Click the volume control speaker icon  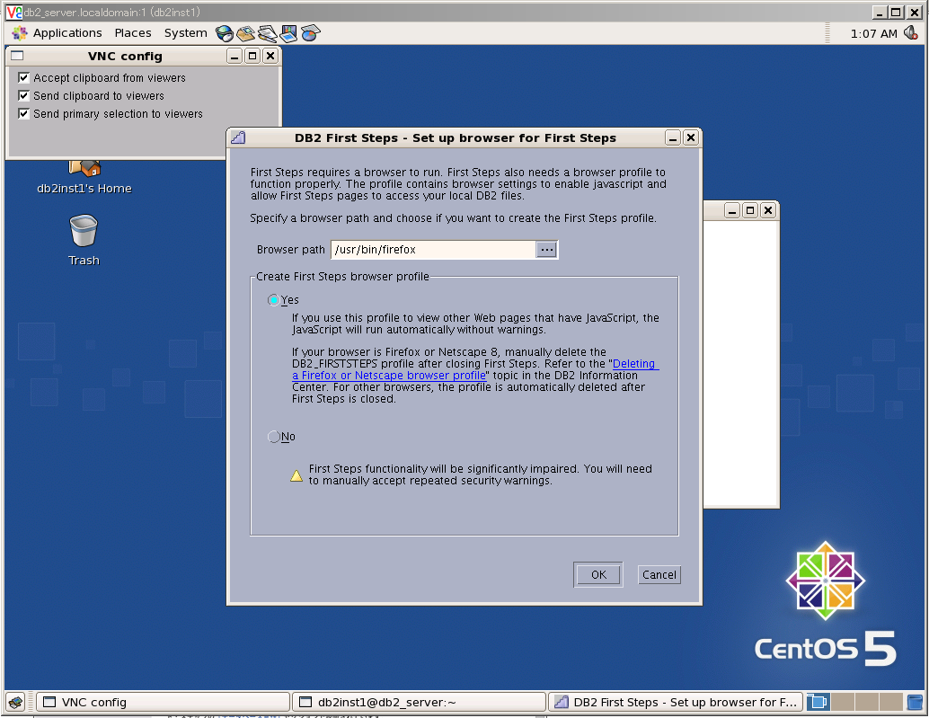point(911,33)
